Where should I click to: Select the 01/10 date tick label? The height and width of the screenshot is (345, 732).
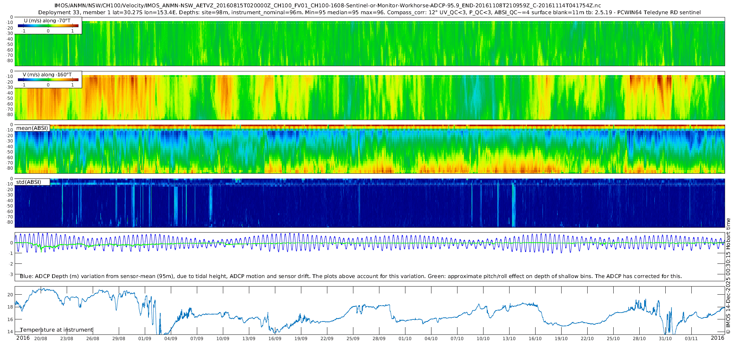(x=405, y=339)
